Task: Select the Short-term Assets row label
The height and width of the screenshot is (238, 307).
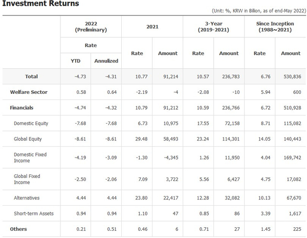Action: (33, 213)
